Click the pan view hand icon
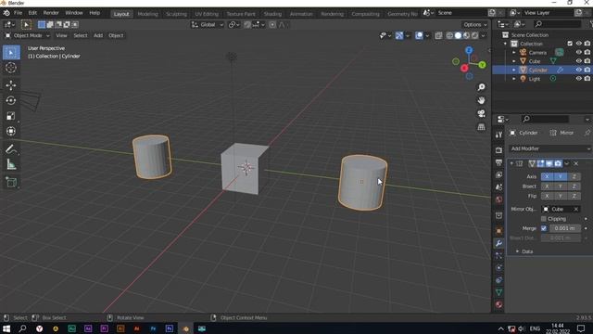This screenshot has height=334, width=593. (481, 100)
